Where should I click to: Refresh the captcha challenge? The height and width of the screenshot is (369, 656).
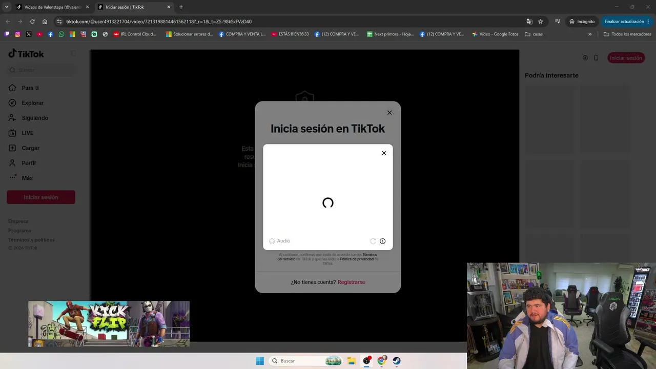[x=373, y=241]
